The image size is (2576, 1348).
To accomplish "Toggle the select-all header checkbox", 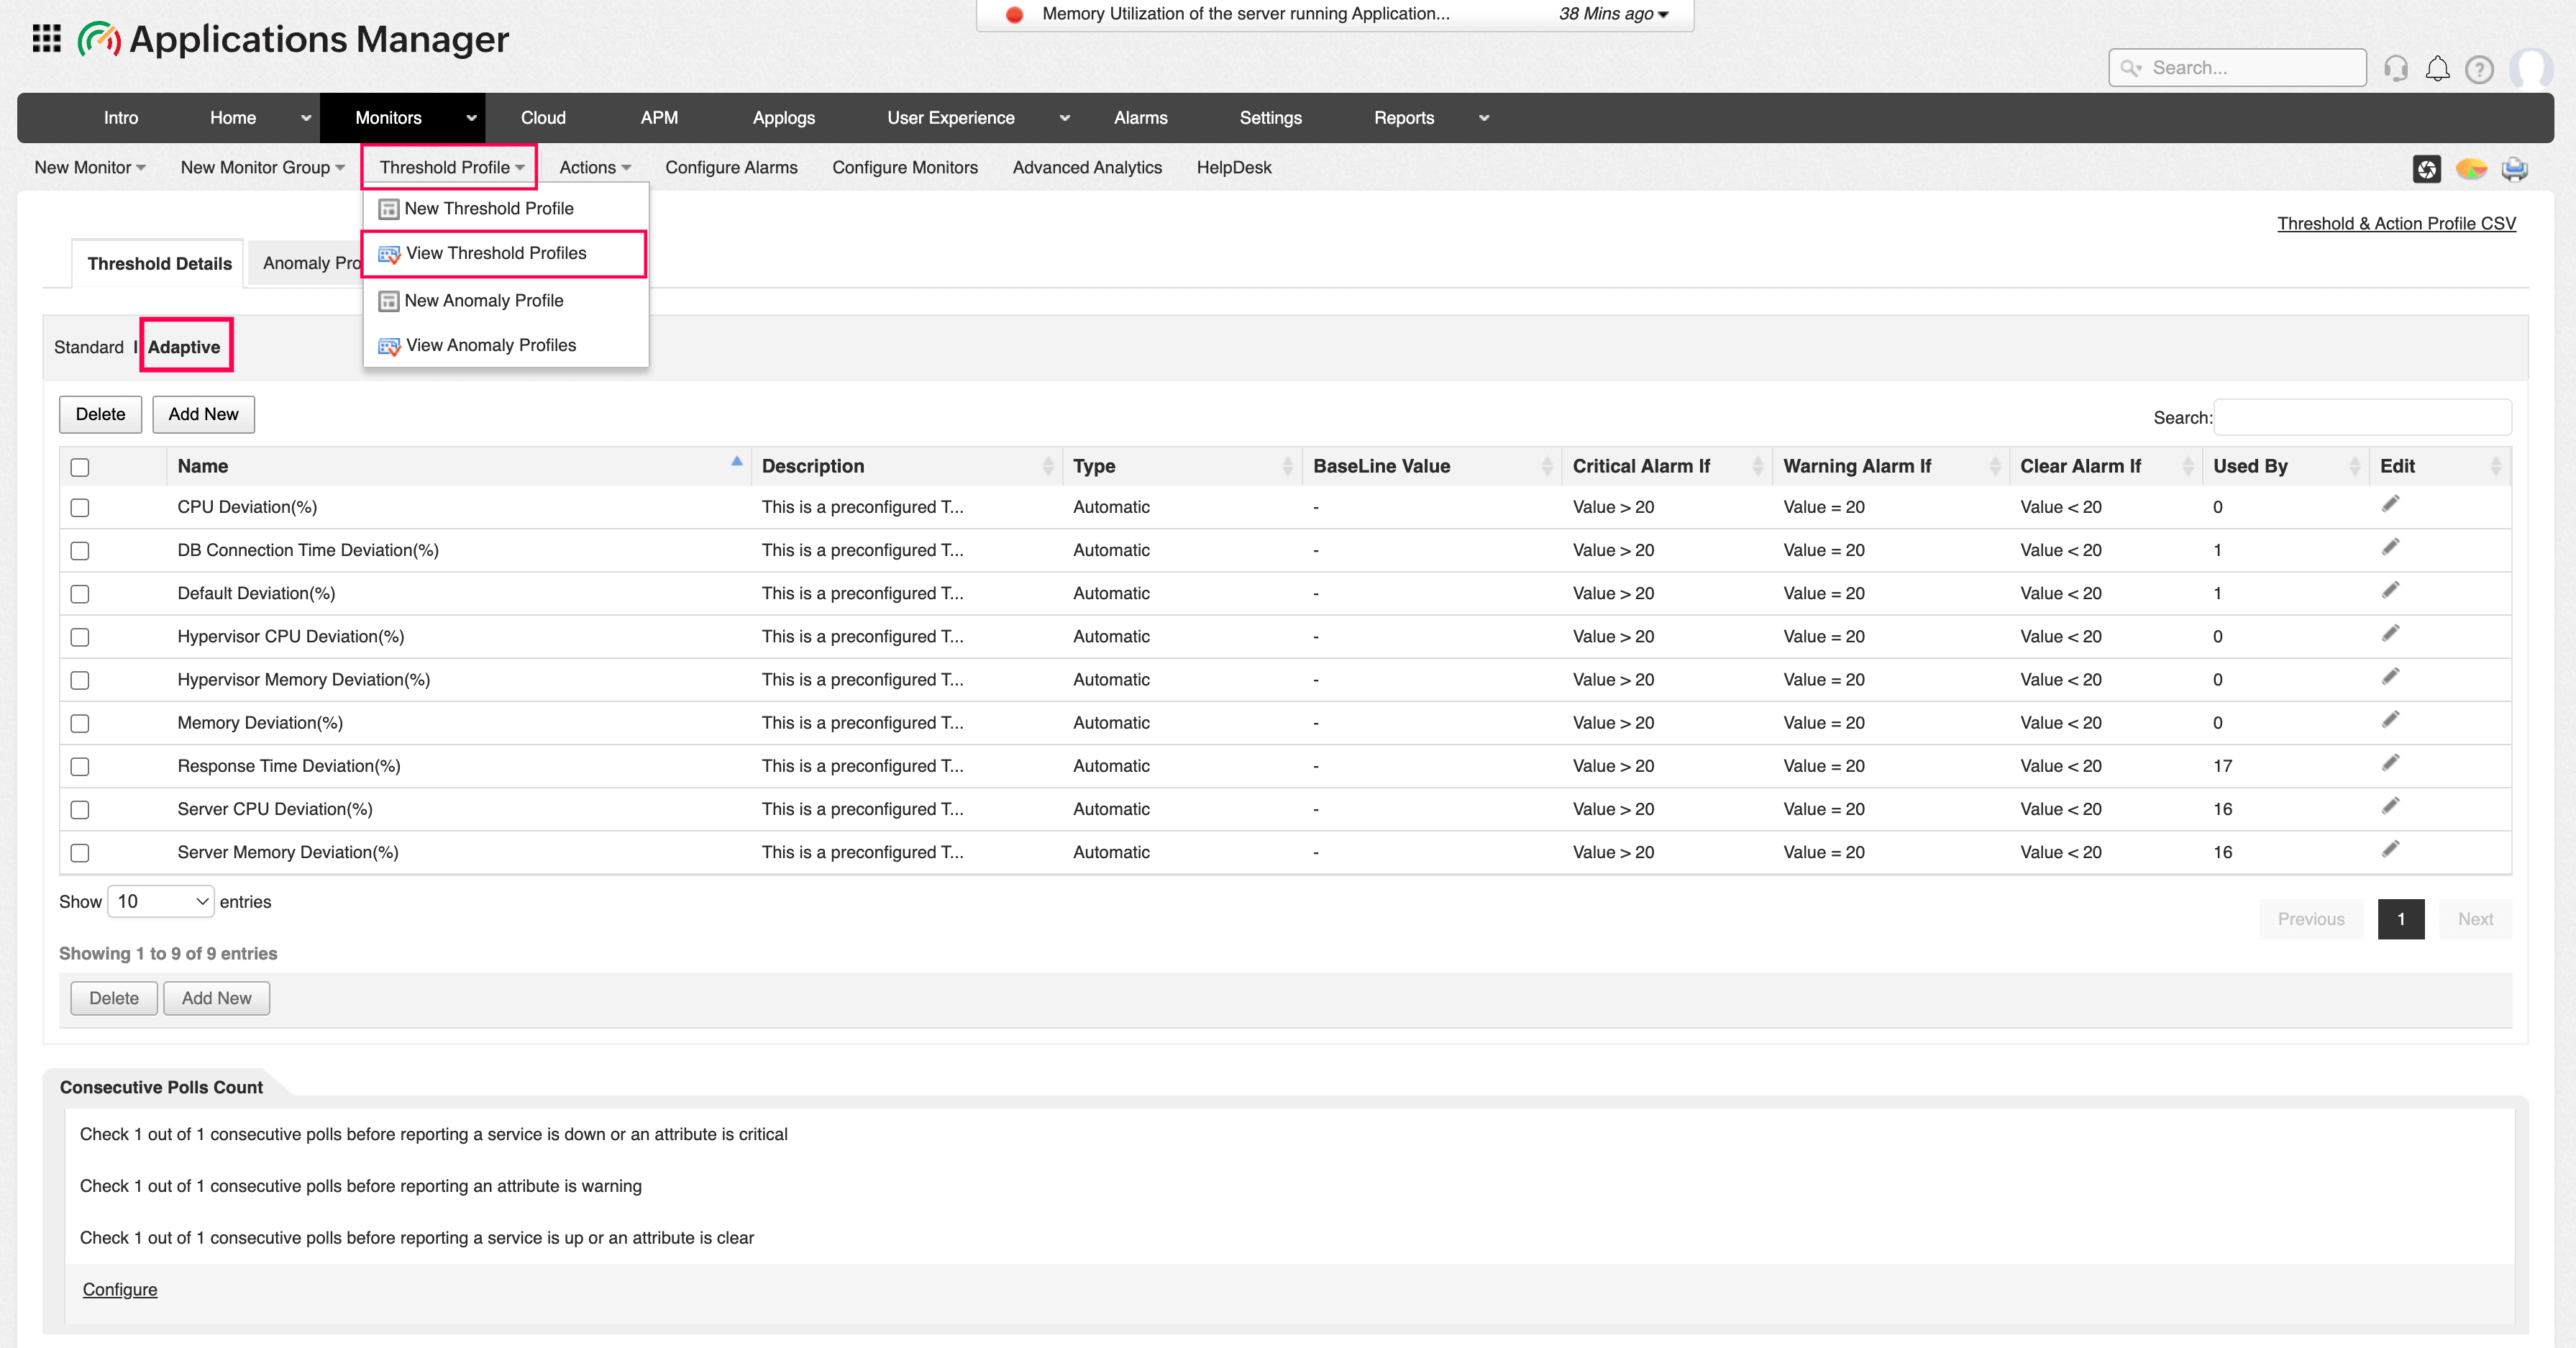I will pyautogui.click(x=80, y=467).
